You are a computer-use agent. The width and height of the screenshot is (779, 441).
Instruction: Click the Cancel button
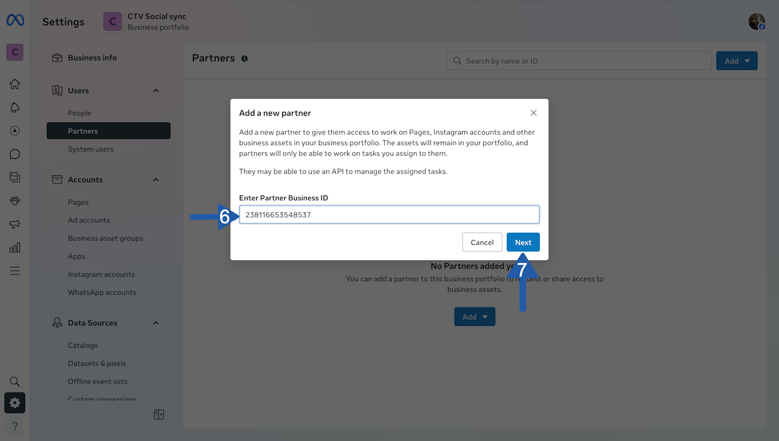point(482,242)
